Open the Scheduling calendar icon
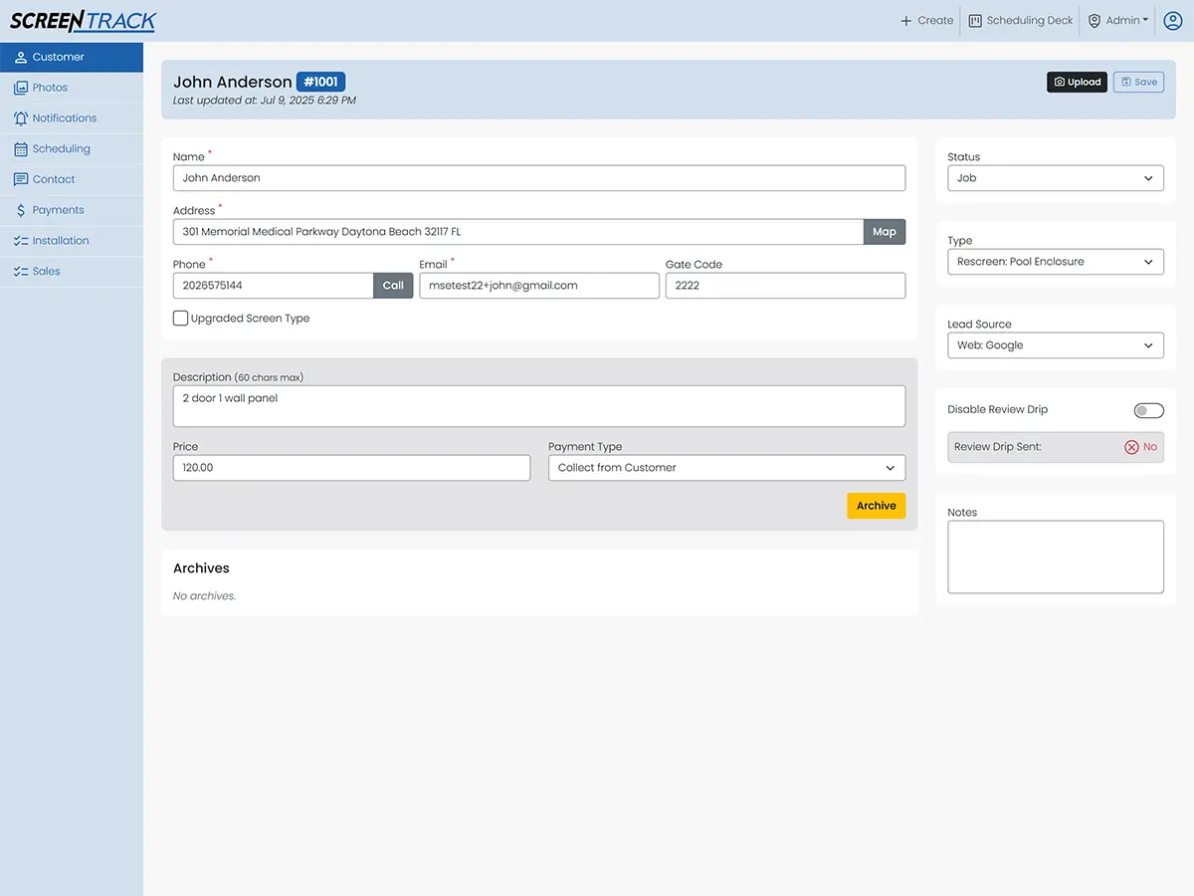 coord(21,149)
